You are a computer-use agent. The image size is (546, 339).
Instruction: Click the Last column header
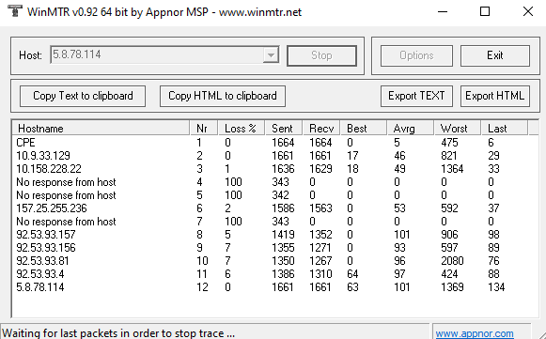[505, 128]
